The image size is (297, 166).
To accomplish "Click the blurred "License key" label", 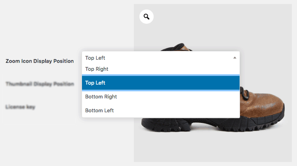I will (x=20, y=107).
